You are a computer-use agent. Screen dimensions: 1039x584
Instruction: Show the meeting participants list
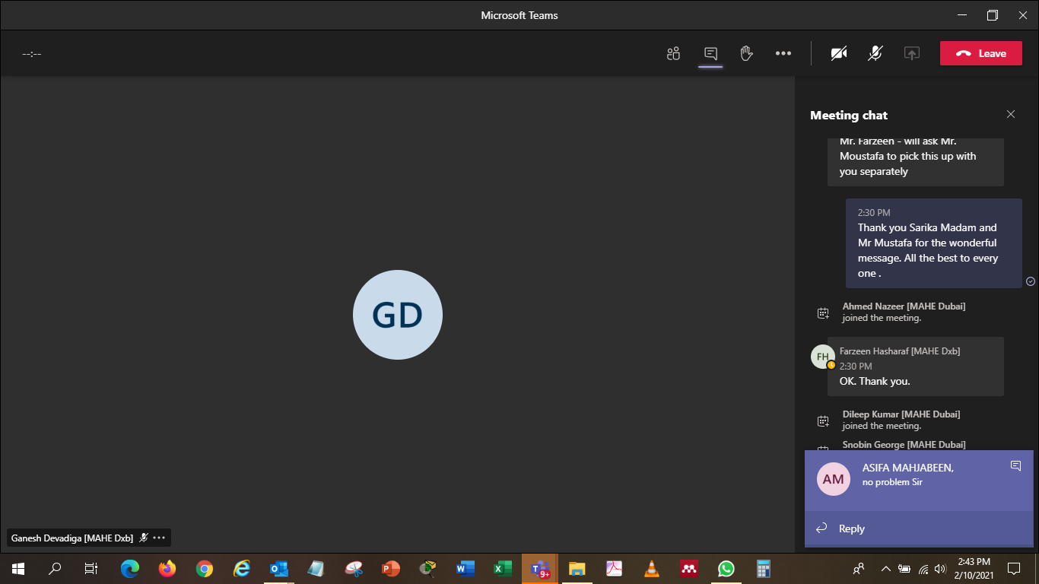(672, 53)
